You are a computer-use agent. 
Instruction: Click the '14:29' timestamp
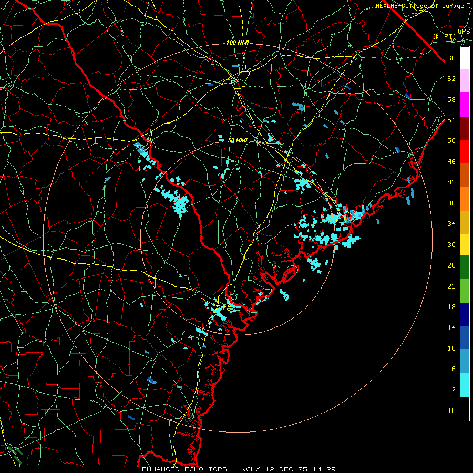[324, 469]
